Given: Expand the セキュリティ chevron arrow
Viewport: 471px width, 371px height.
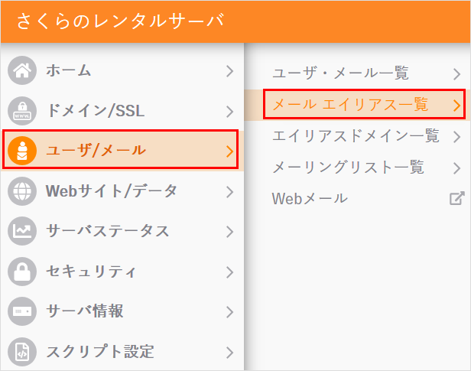Looking at the screenshot, I should pyautogui.click(x=229, y=272).
